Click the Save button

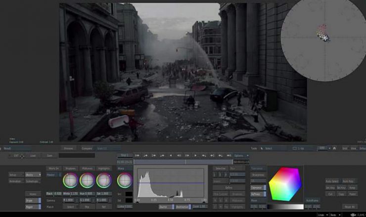[x=49, y=155]
